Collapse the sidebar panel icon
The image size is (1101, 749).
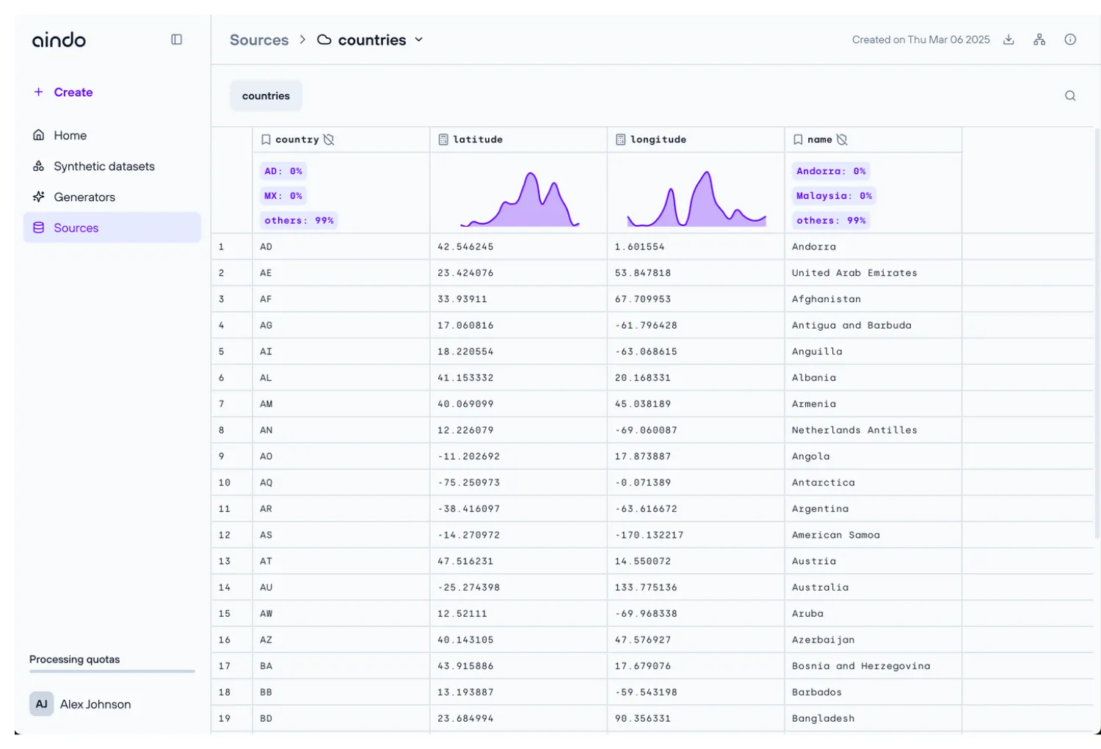[x=176, y=40]
